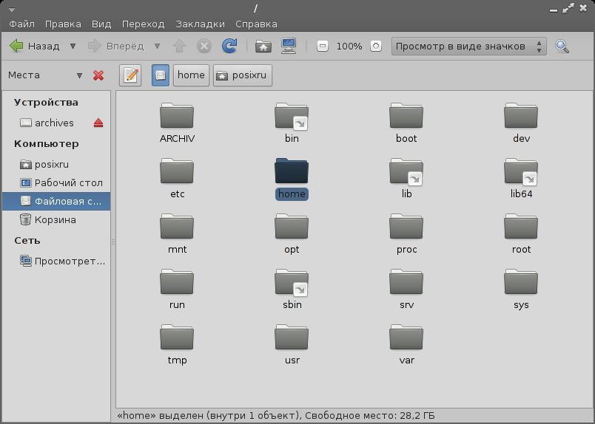The image size is (595, 424).
Task: Open the Переход menu
Action: [x=143, y=24]
